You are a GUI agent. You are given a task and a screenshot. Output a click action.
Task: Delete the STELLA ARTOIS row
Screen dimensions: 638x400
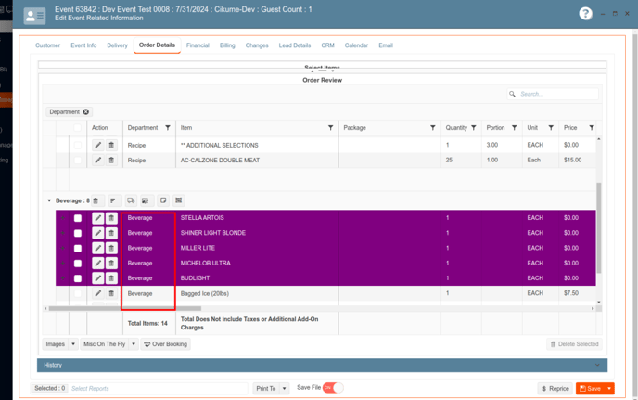point(111,218)
